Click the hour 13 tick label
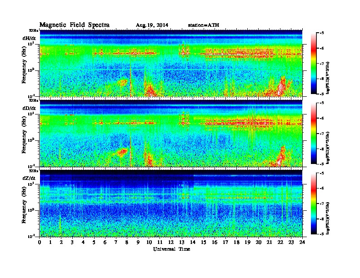 tap(182, 242)
